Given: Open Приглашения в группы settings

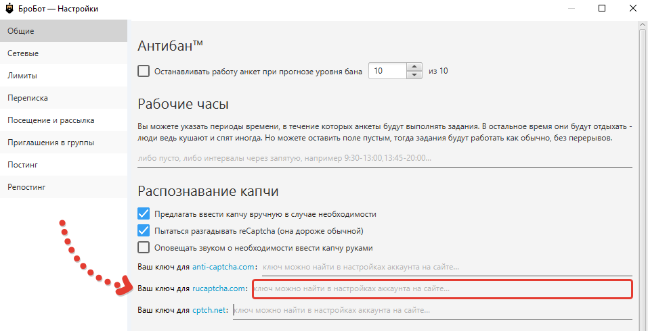Looking at the screenshot, I should pyautogui.click(x=64, y=143).
